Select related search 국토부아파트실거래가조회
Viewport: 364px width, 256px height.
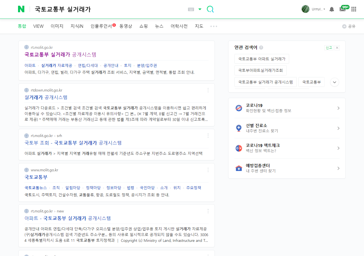click(260, 70)
